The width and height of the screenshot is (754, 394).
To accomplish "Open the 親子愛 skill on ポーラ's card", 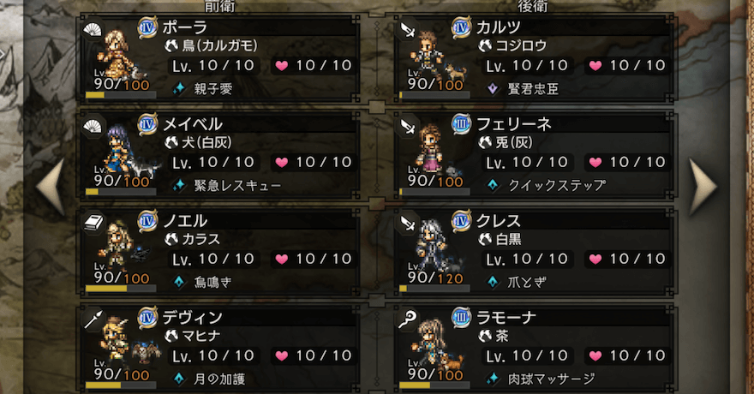I will click(213, 89).
